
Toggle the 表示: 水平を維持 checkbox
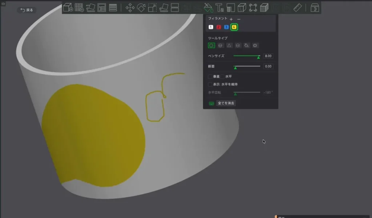[210, 85]
